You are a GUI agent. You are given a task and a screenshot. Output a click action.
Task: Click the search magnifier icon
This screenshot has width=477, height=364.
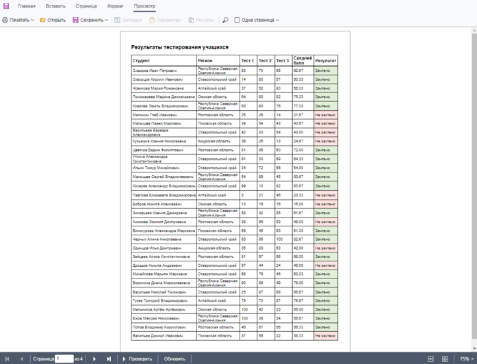click(x=226, y=21)
